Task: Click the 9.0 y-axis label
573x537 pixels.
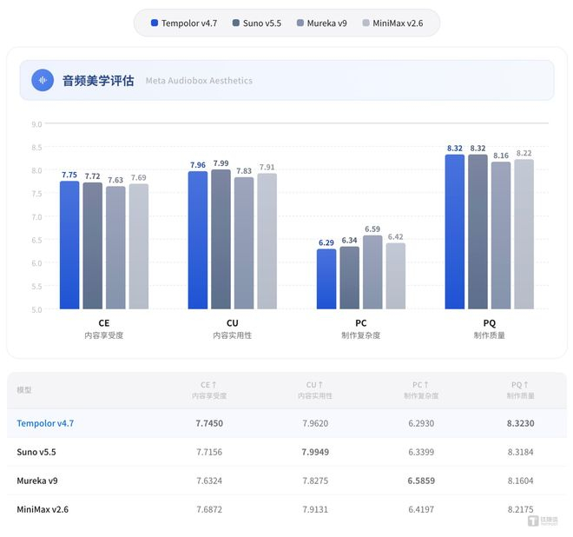Action: [36, 124]
